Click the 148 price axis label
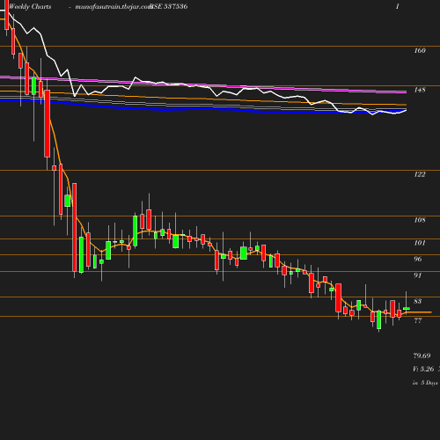Viewport: 440px width, 440px height. click(x=420, y=90)
